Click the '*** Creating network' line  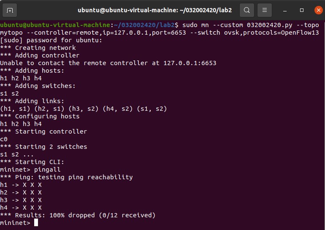(38, 48)
